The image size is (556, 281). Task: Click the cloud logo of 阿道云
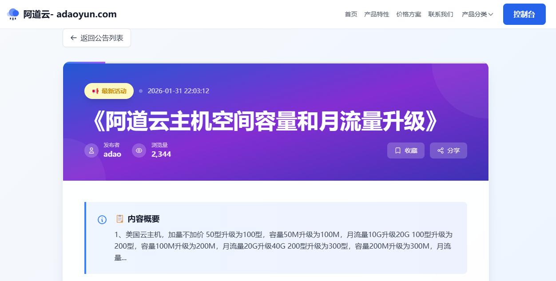click(x=13, y=14)
